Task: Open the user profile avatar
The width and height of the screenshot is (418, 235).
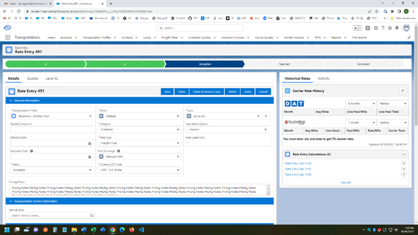Action: pyautogui.click(x=406, y=28)
